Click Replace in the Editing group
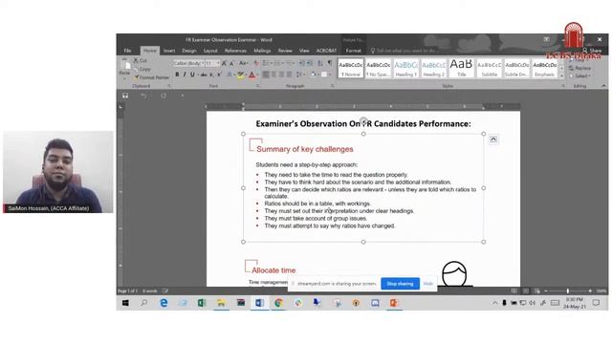 click(579, 68)
